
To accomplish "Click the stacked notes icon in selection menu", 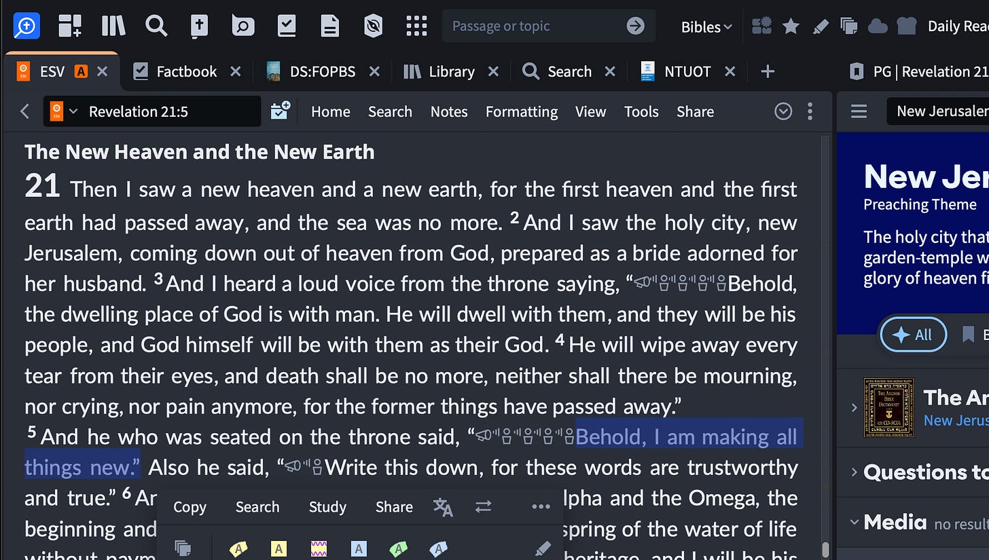I will coord(182,548).
